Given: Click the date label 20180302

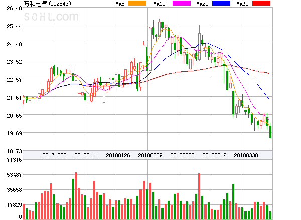Looking at the screenshot, I should 182,155.
